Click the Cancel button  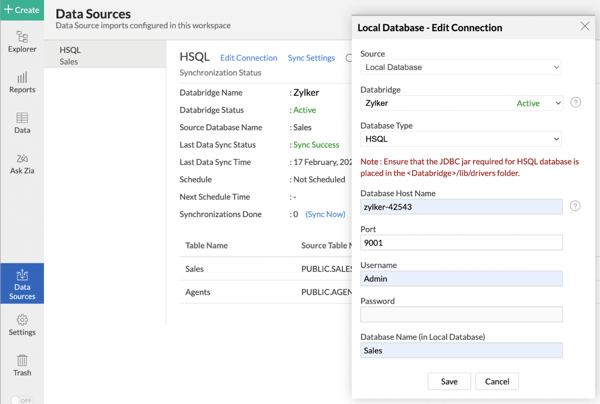[497, 381]
